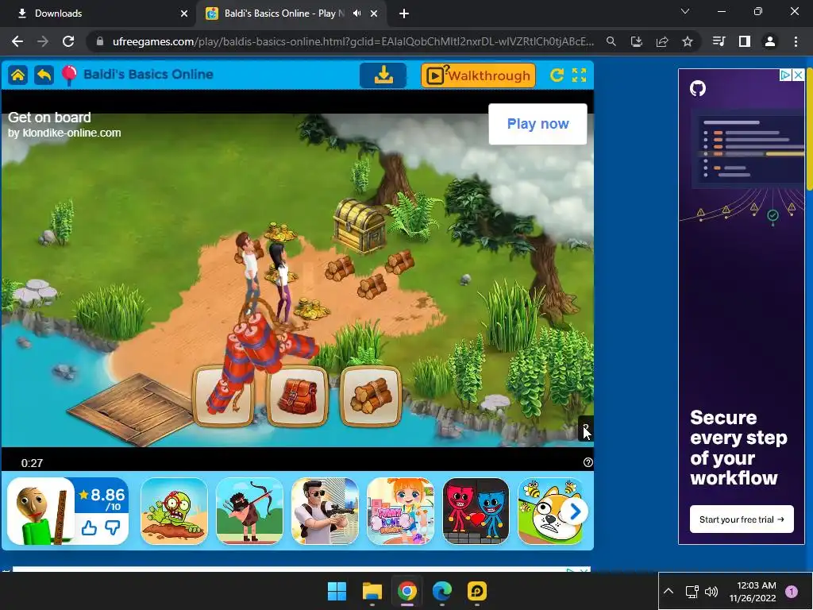The image size is (813, 610).
Task: Click the notification badge in taskbar
Action: (x=792, y=592)
